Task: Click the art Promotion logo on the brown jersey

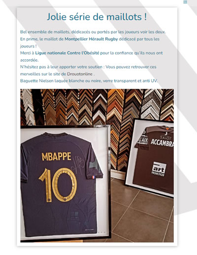Action: (x=159, y=169)
